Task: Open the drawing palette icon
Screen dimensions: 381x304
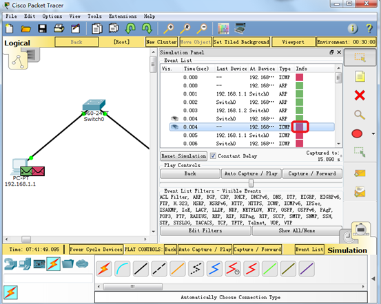Action: coord(223,29)
